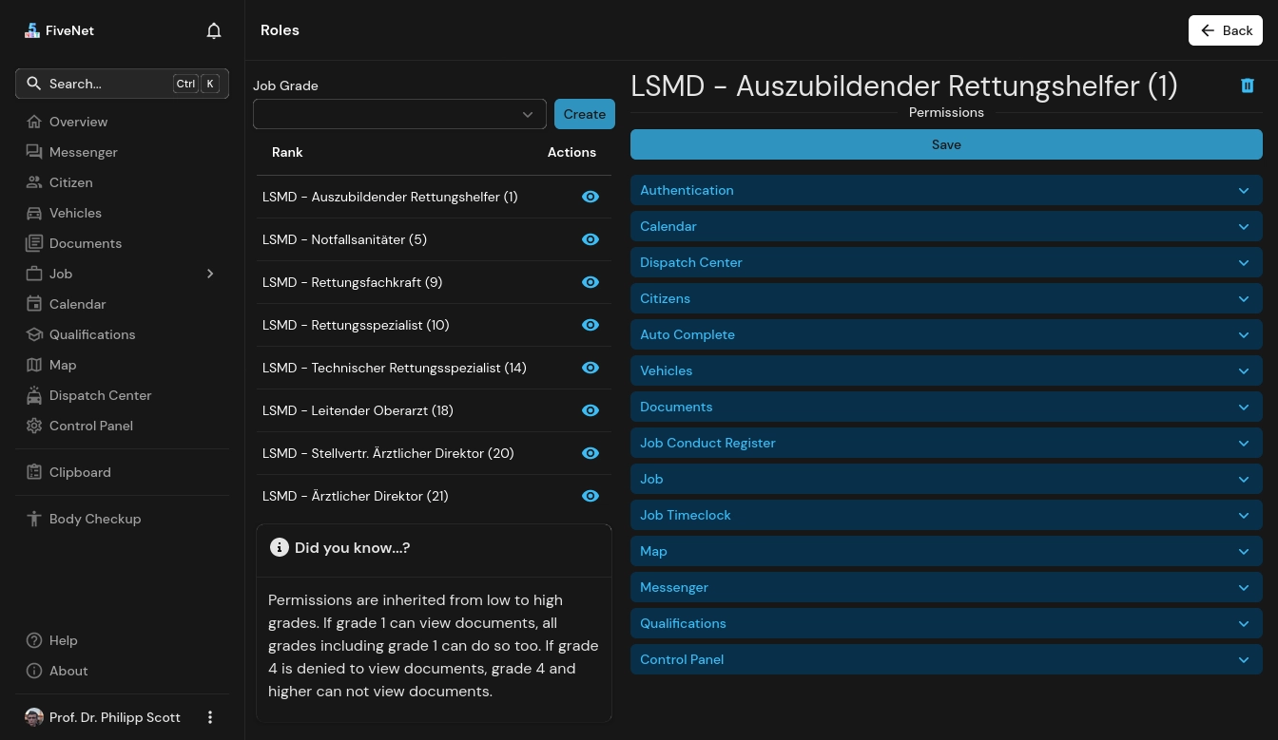View the Leitender Oberarzt (18) role
Viewport: 1278px width, 740px height.
click(x=591, y=410)
